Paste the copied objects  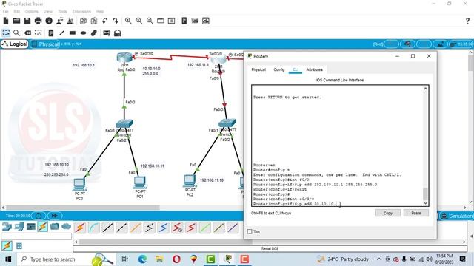pos(94,21)
